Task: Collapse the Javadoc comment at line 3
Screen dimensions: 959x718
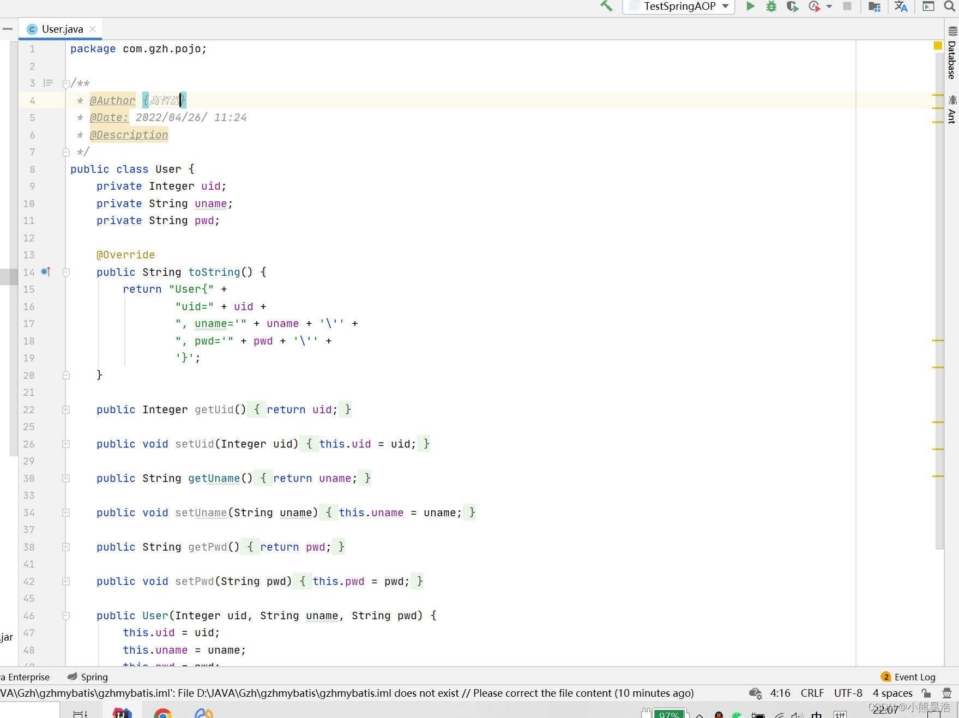Action: 66,84
